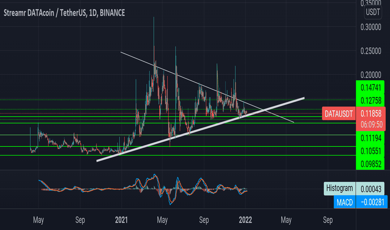Click the 2022 time axis label
Screen dimensions: 390x230
[245, 220]
